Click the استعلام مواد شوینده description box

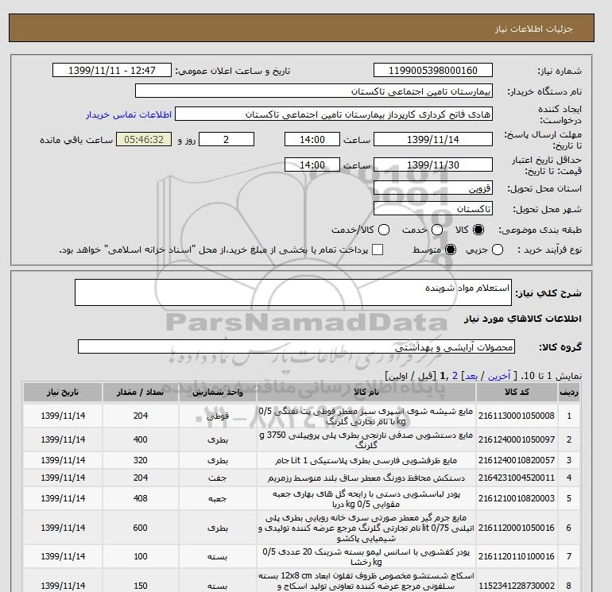[x=293, y=292]
